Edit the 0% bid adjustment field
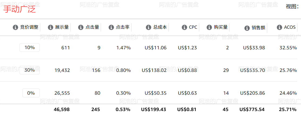This screenshot has width=301, height=114. [31, 93]
